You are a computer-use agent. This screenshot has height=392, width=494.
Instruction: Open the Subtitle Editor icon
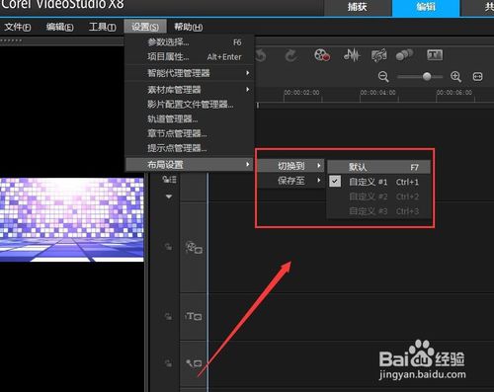pos(435,54)
